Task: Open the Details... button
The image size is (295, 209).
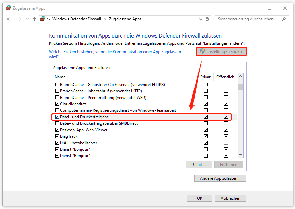Action: pos(199,165)
